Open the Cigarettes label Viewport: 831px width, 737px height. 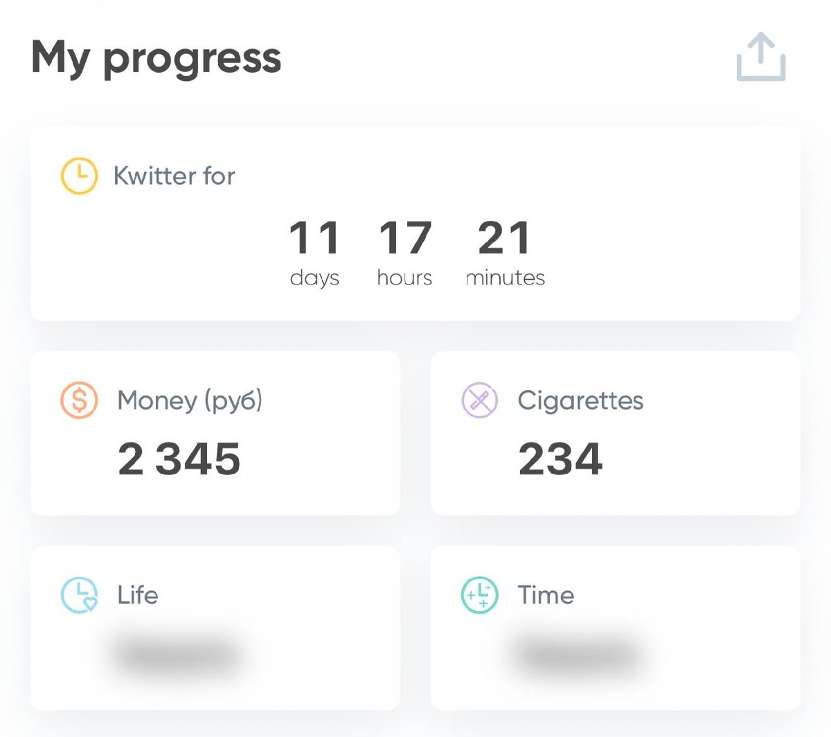(580, 400)
